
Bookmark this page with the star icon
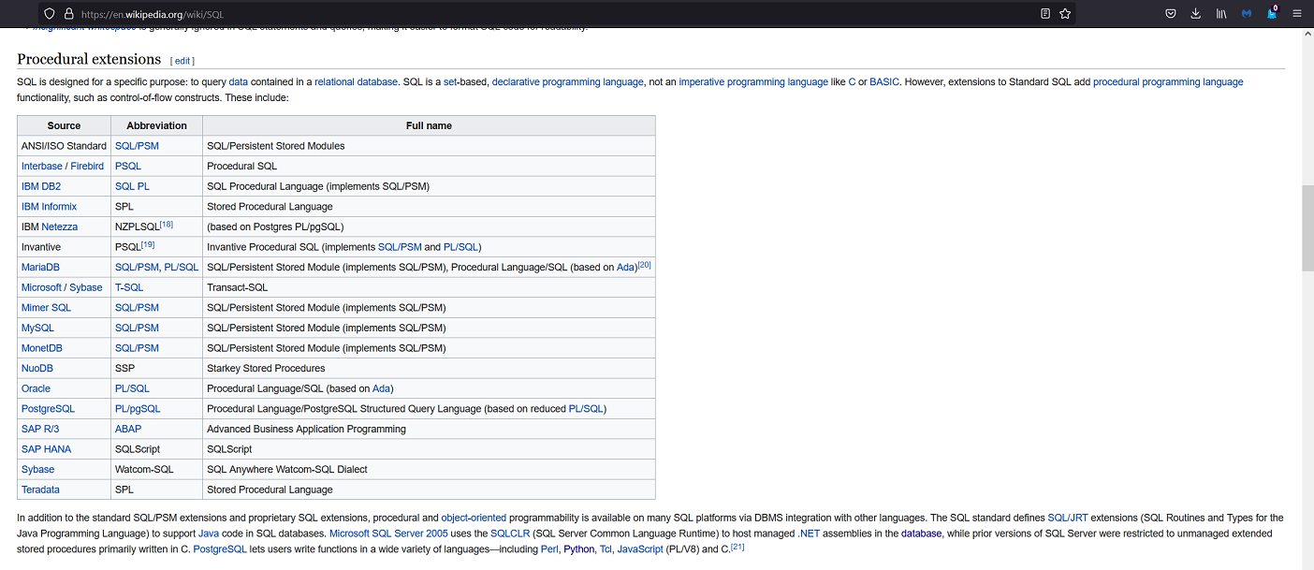[x=1065, y=14]
